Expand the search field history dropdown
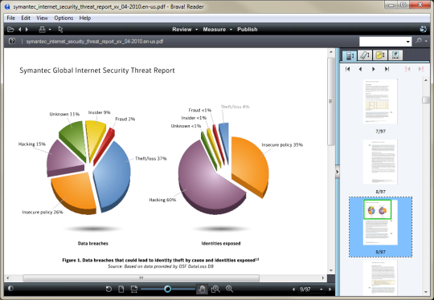Screen dimensions: 434x300 pos(408,42)
